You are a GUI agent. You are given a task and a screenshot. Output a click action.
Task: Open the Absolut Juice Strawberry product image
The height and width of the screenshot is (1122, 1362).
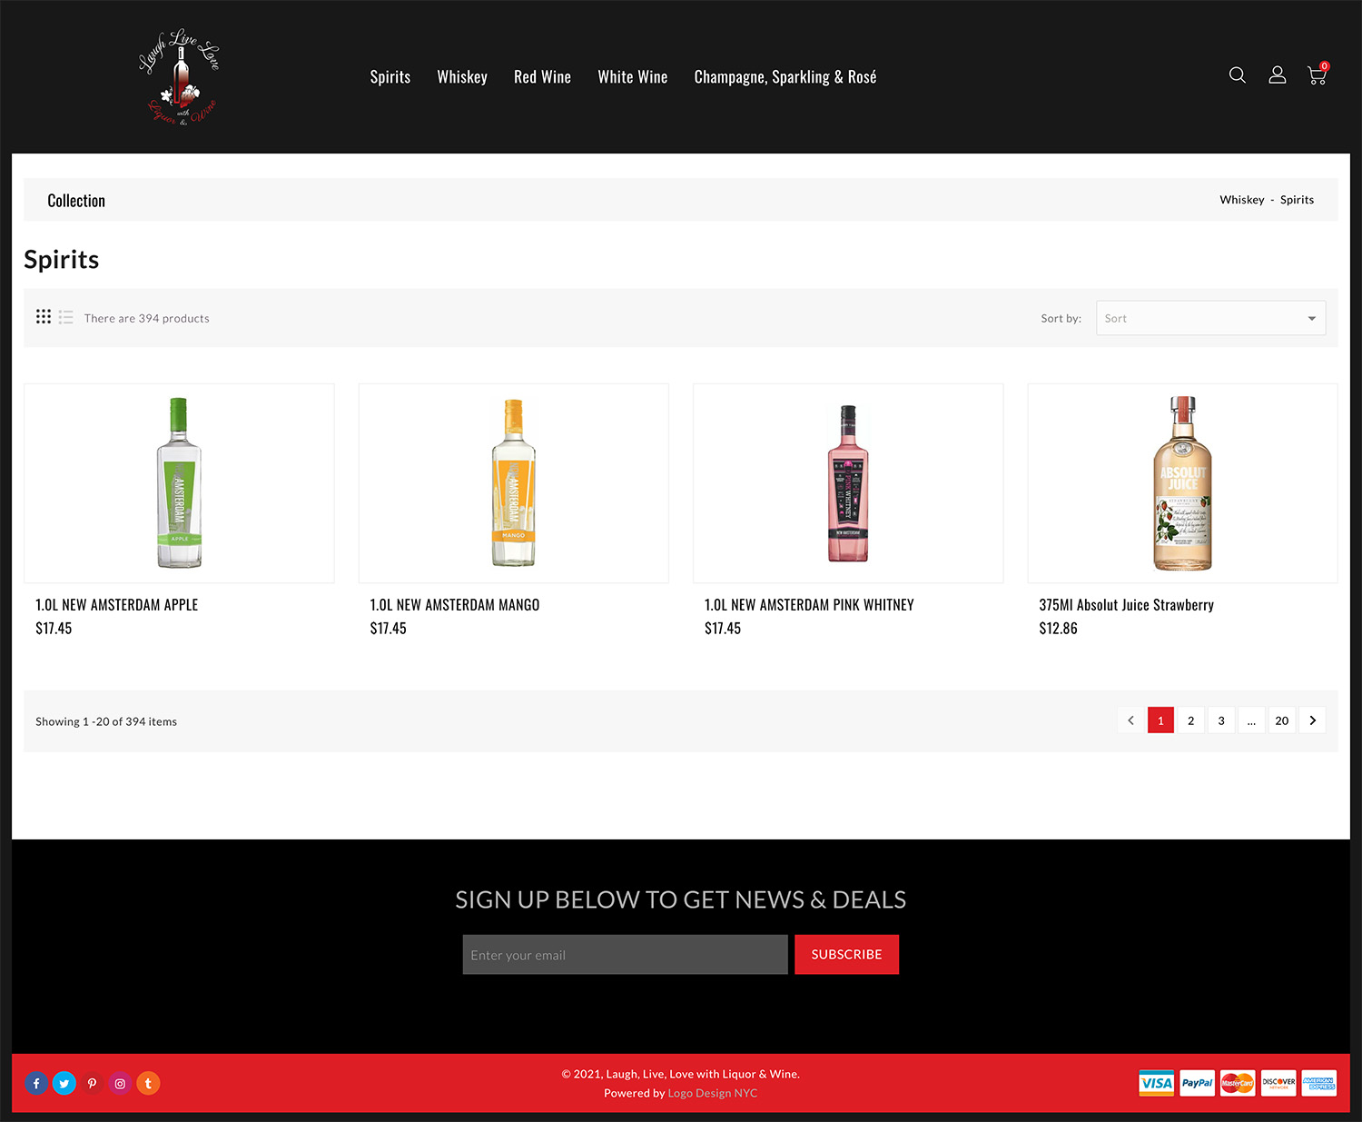[1182, 483]
